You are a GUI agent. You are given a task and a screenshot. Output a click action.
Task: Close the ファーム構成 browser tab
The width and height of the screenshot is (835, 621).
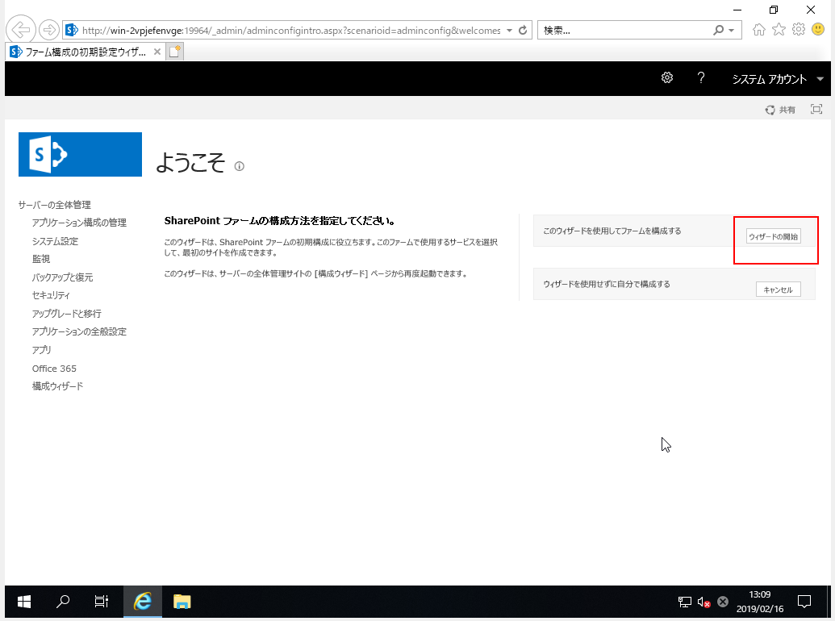157,52
